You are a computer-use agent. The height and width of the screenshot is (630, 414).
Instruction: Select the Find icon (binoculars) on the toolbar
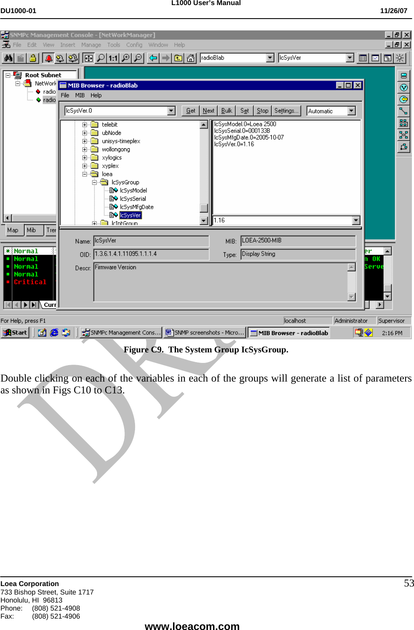8,58
